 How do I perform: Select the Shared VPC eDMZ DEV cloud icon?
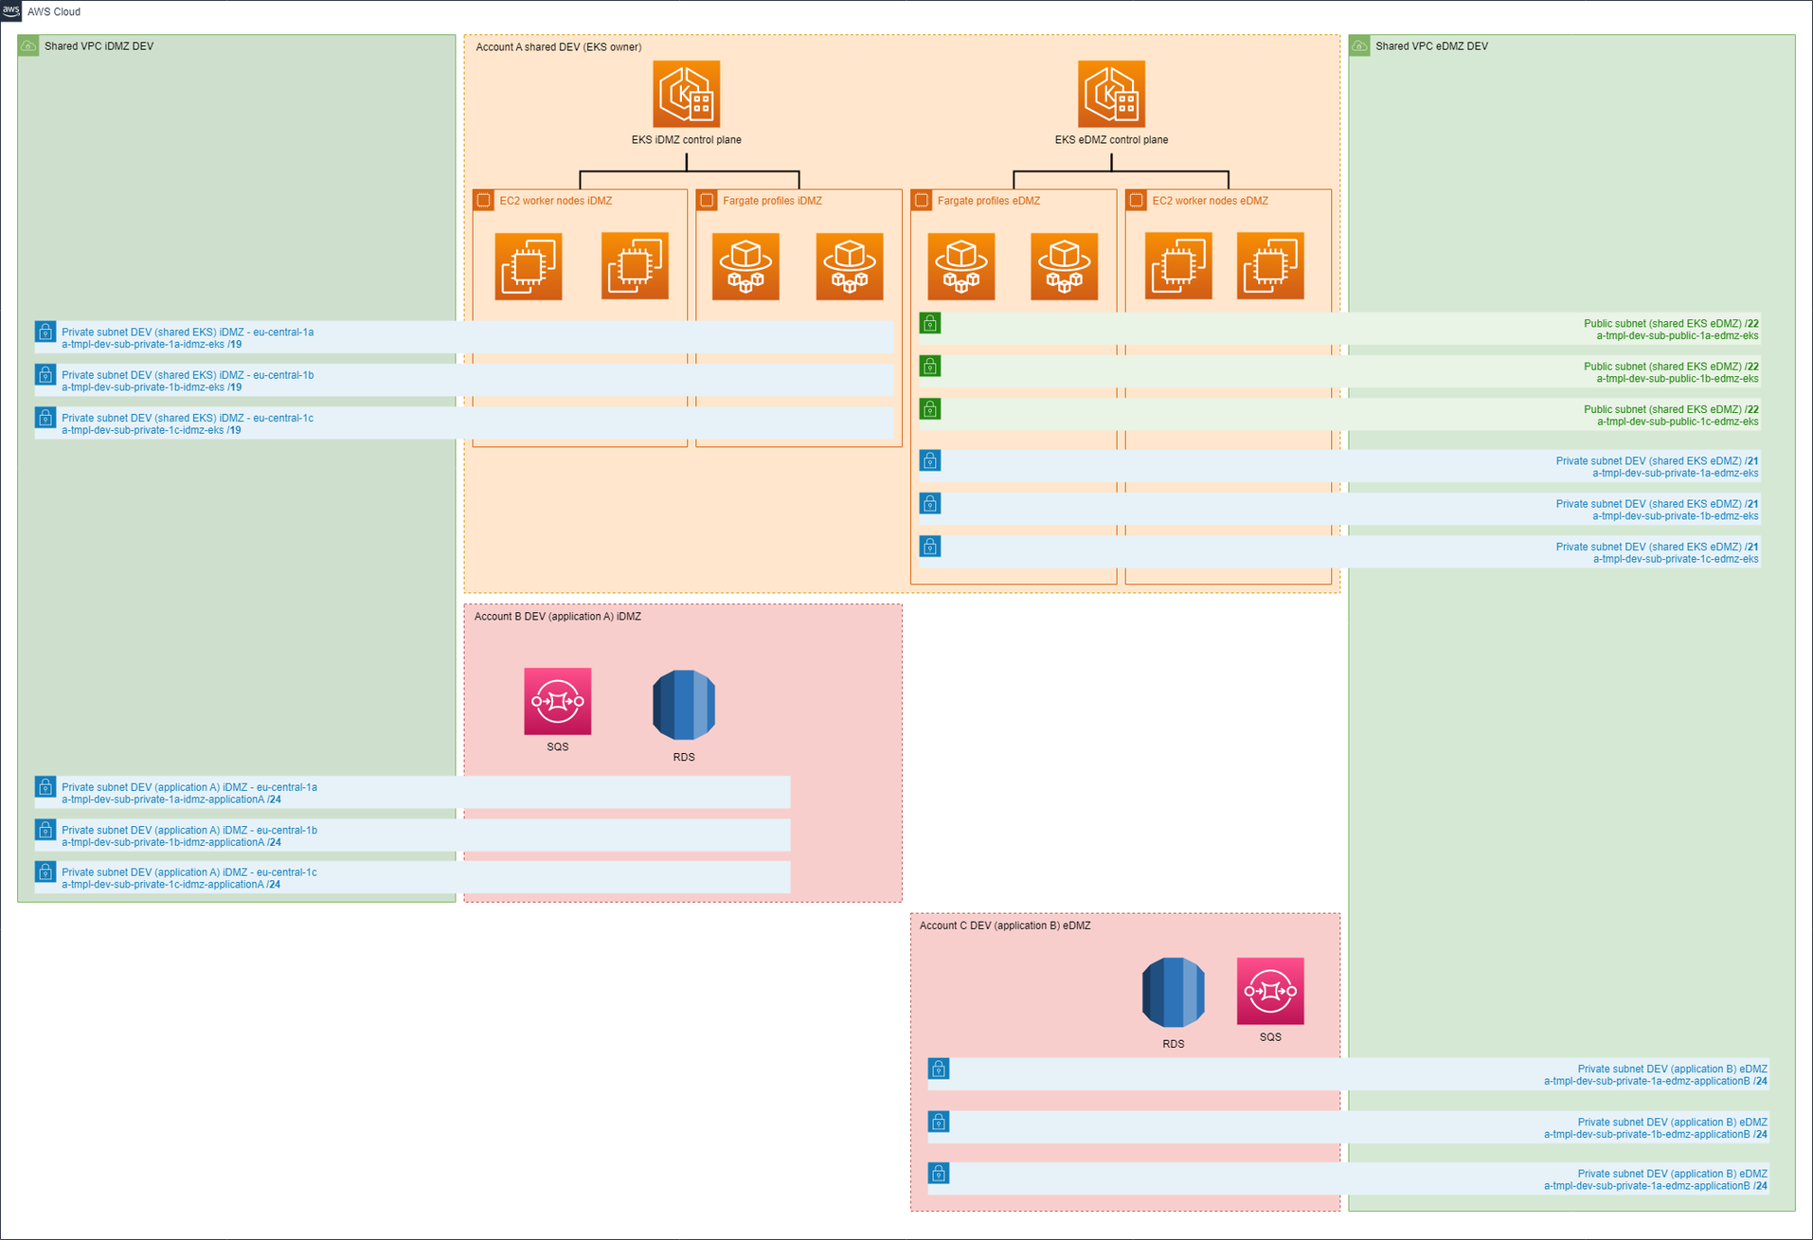coord(1359,45)
